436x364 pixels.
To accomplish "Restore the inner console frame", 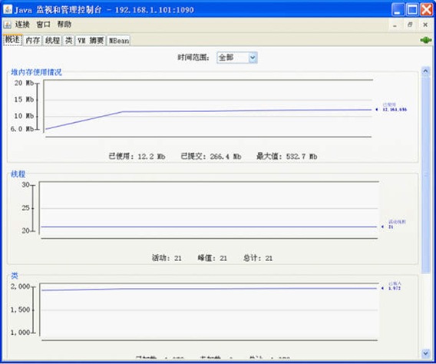I will (x=410, y=25).
